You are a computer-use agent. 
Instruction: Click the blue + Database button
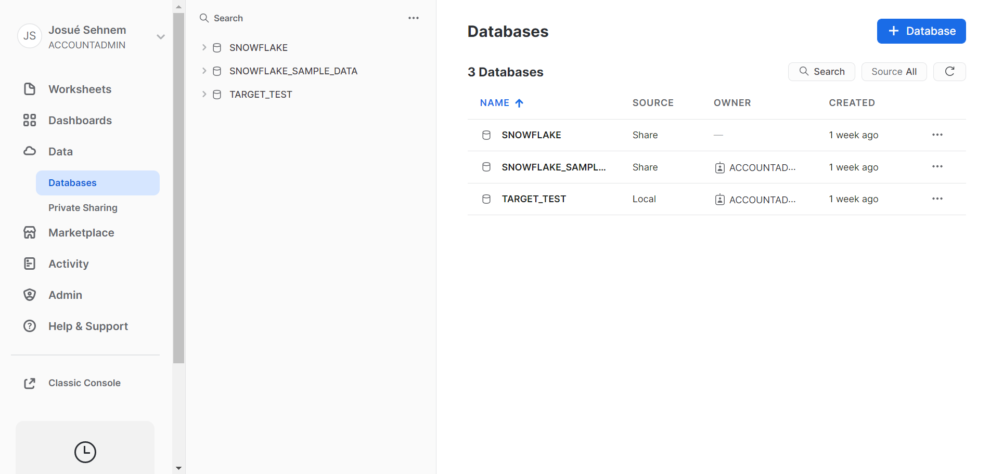coord(921,31)
